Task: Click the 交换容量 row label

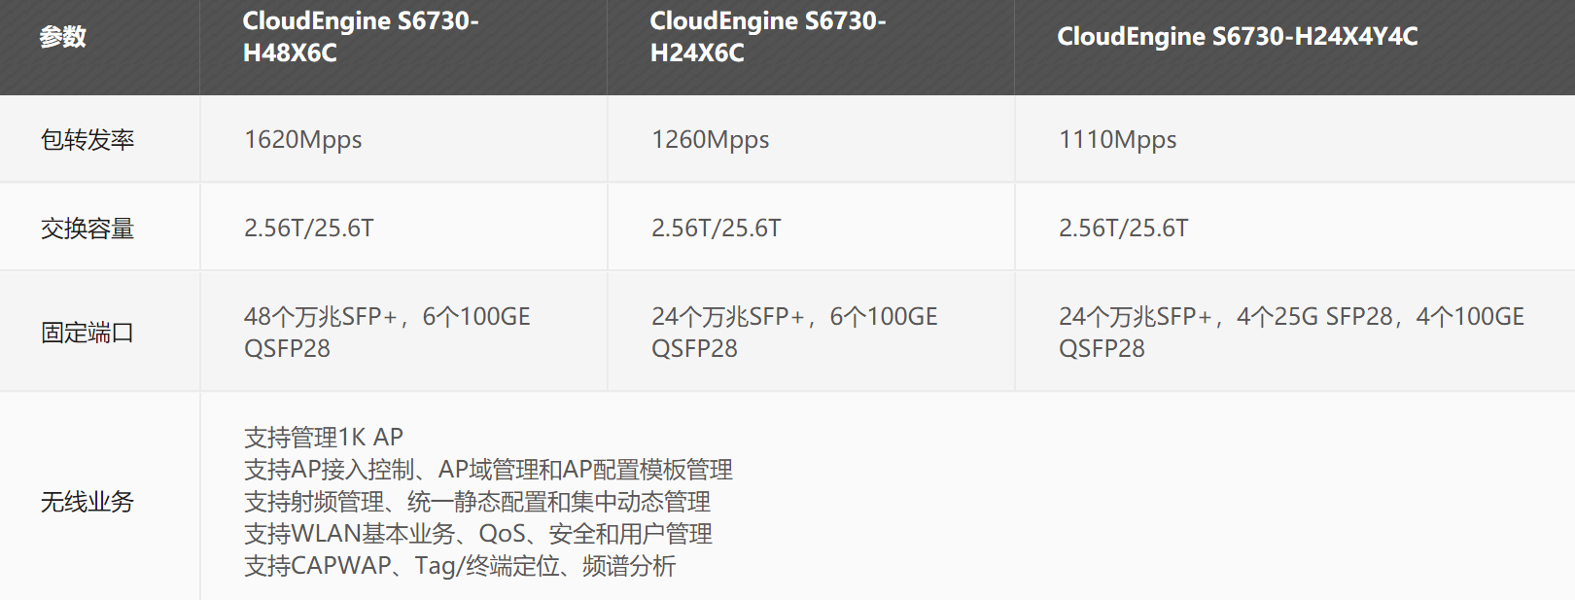Action: tap(87, 229)
